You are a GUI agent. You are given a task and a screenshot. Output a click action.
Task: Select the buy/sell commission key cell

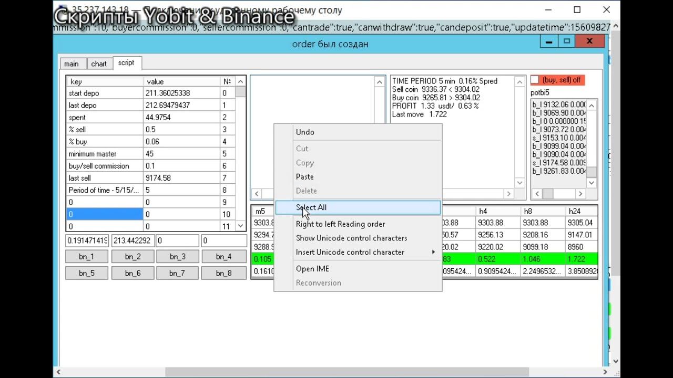click(105, 166)
